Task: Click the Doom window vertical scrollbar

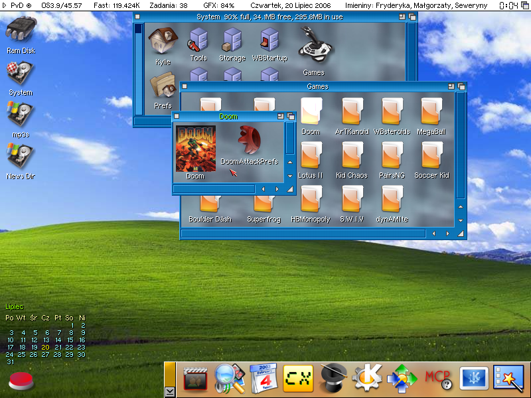Action: [x=290, y=138]
